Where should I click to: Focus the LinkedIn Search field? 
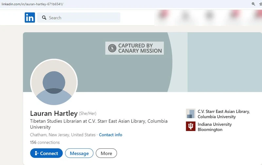tap(79, 18)
